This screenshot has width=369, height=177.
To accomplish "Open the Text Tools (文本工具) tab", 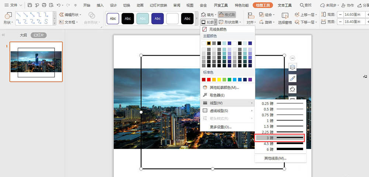I will coord(284,5).
